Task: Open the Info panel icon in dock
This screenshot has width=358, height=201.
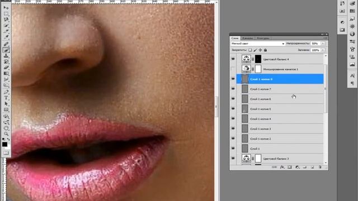Action: [352, 34]
